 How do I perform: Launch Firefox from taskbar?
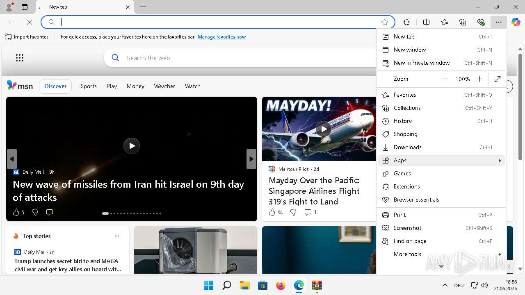point(281,285)
